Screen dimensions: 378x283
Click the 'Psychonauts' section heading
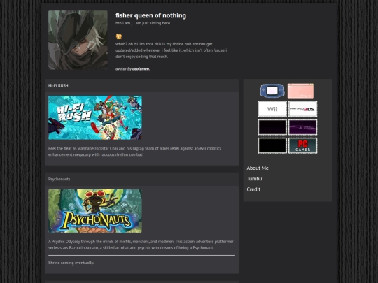tap(59, 179)
